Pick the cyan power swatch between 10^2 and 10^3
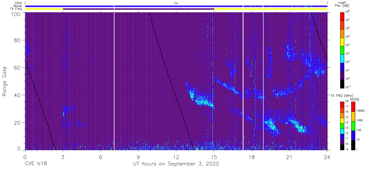Screen dimensions: 368x170 [342, 58]
